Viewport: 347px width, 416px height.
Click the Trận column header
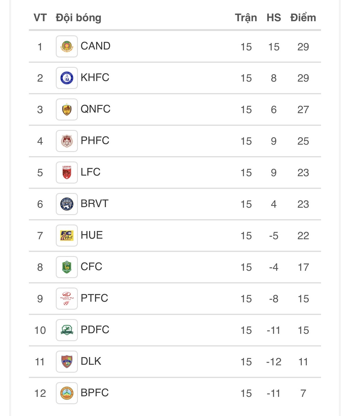(246, 18)
